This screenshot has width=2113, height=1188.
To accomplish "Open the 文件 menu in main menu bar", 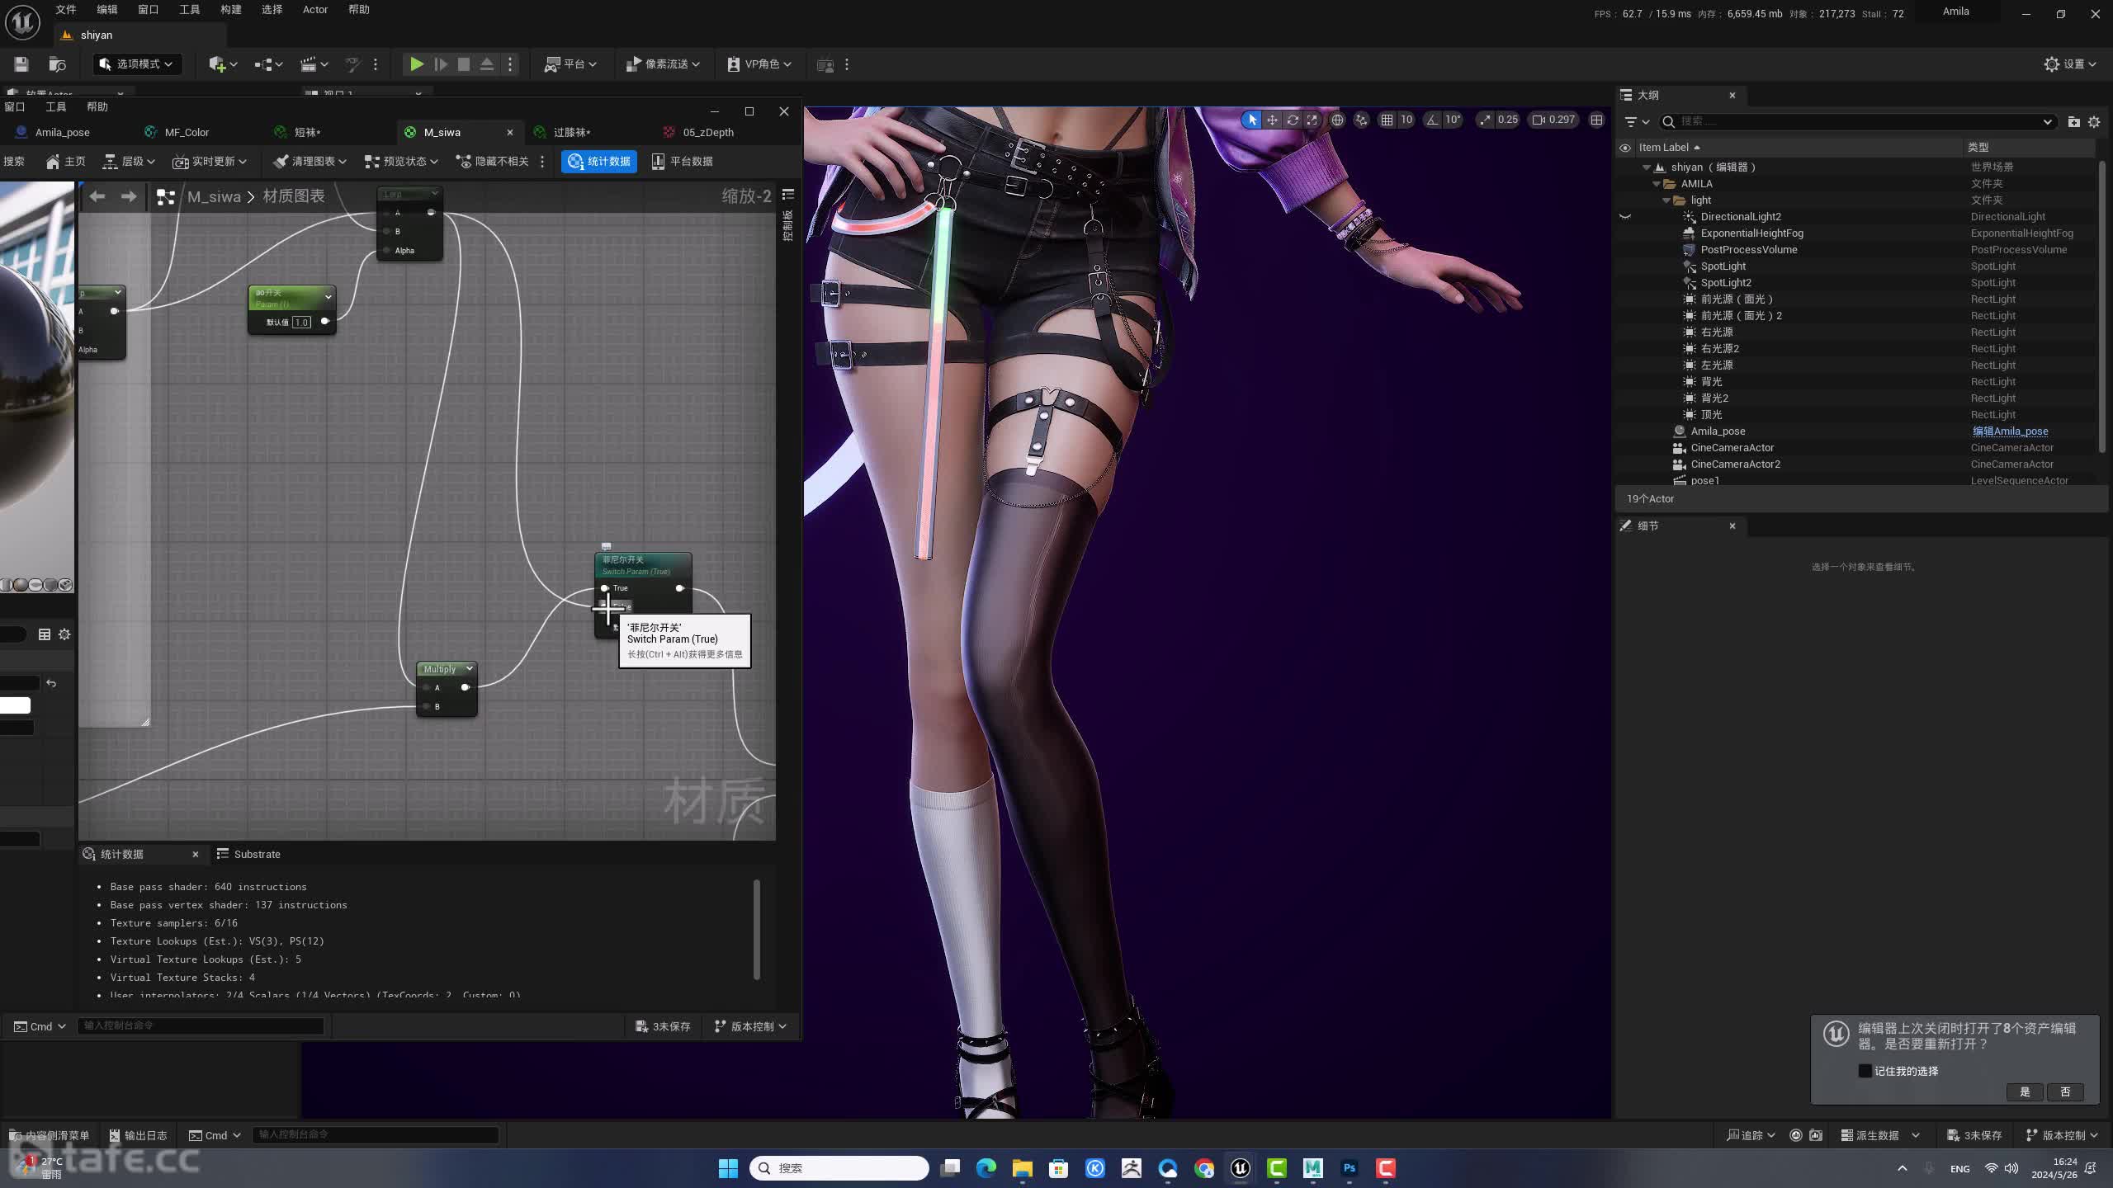I will pyautogui.click(x=66, y=10).
